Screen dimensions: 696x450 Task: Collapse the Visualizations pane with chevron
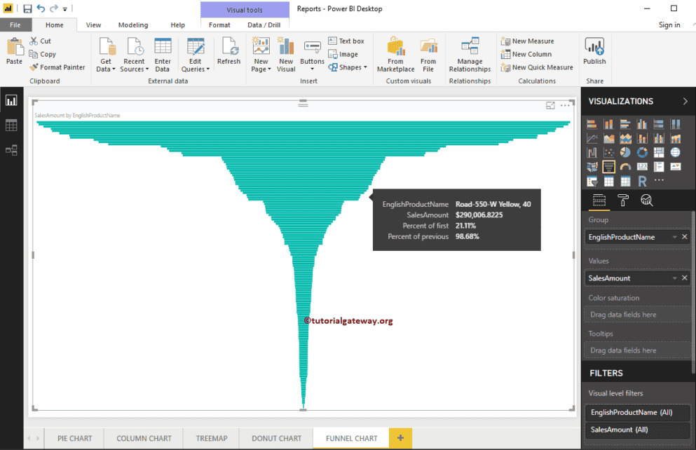[685, 101]
